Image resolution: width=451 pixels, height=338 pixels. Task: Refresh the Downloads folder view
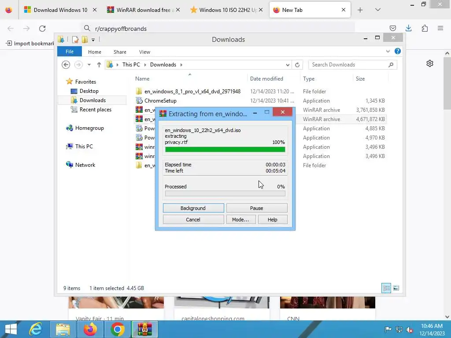(297, 65)
